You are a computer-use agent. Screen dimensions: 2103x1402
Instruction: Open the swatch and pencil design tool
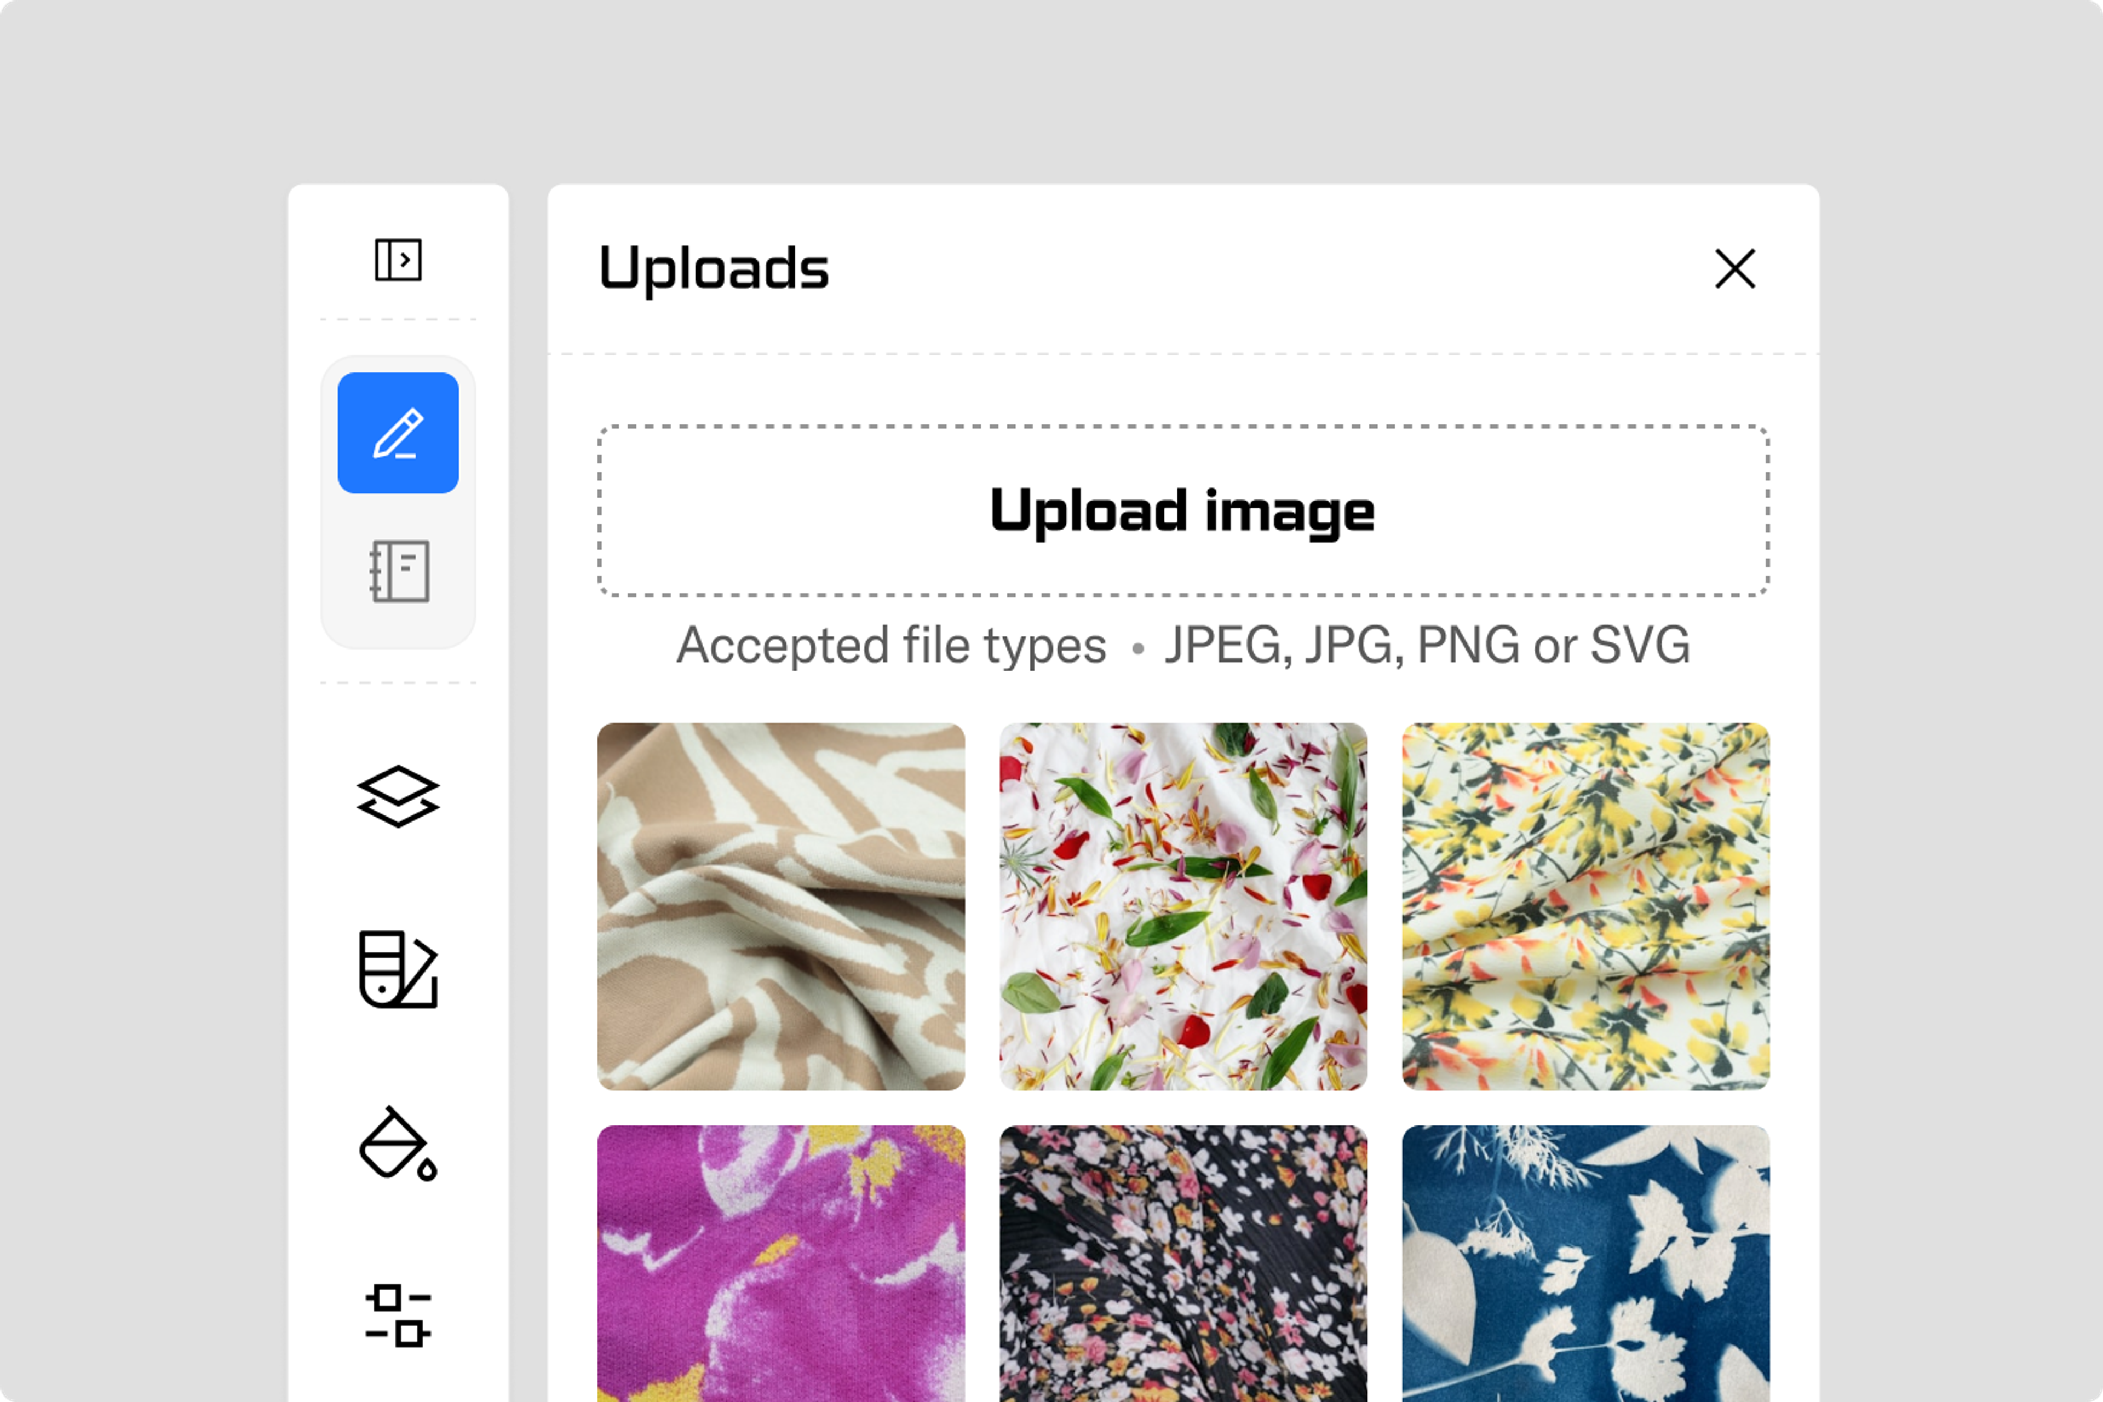tap(398, 969)
